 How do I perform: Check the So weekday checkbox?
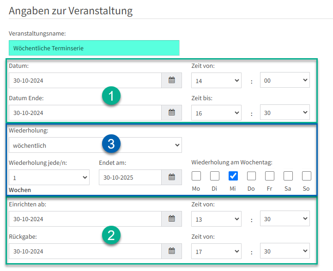pyautogui.click(x=307, y=176)
